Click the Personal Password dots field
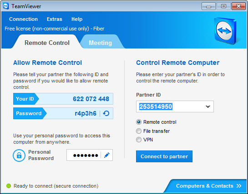The image size is (248, 194). click(x=84, y=155)
